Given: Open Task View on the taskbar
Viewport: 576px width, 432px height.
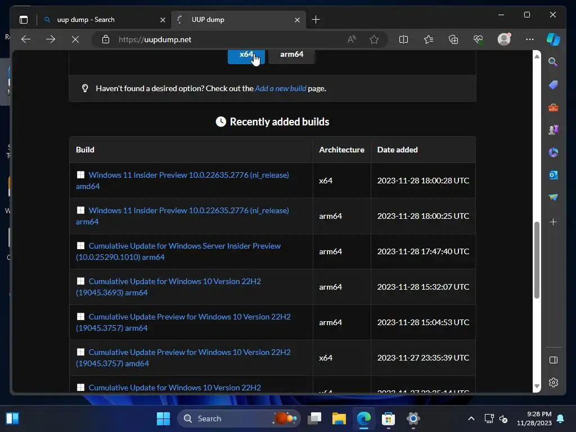Looking at the screenshot, I should click(x=314, y=418).
